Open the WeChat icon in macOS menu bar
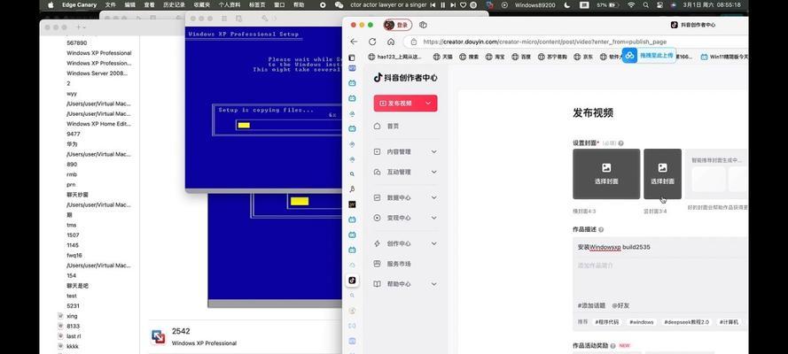788x354 pixels. (339, 4)
